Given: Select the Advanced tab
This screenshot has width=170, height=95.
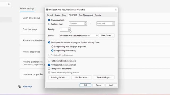Looking at the screenshot, I should coord(73,15).
